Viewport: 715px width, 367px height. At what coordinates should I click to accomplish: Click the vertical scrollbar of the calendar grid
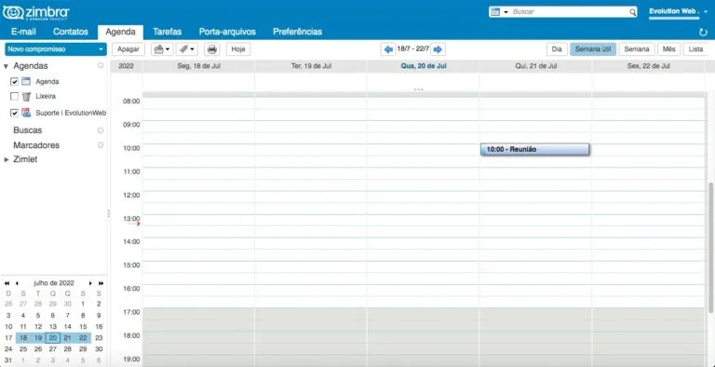(x=711, y=247)
